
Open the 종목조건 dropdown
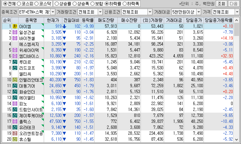coord(53,12)
